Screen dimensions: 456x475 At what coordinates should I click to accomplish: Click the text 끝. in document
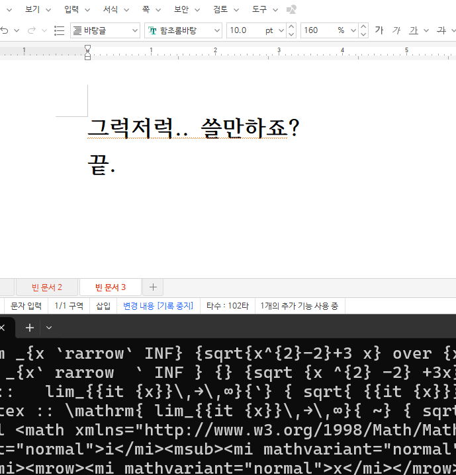click(101, 164)
